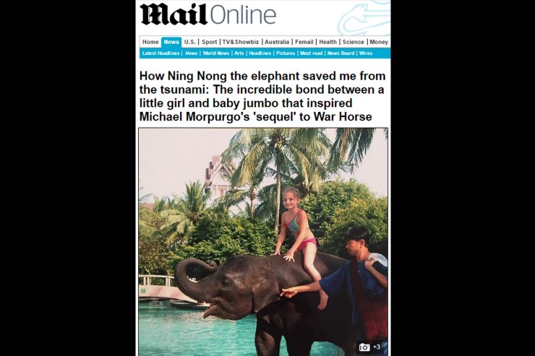Open the News Board link
Viewport: 535px width, 356px height.
pyautogui.click(x=341, y=53)
